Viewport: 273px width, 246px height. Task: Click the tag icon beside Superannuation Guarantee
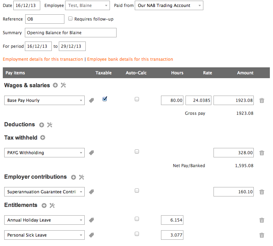pyautogui.click(x=91, y=192)
